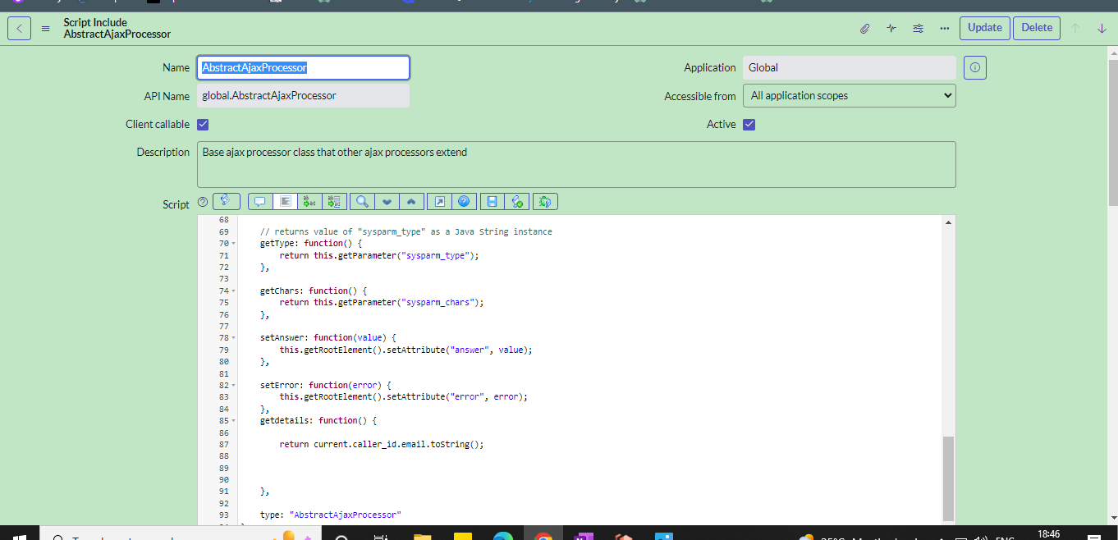Collapse the getdetails function at line 85
Screen dimensions: 1118x540
[234, 421]
